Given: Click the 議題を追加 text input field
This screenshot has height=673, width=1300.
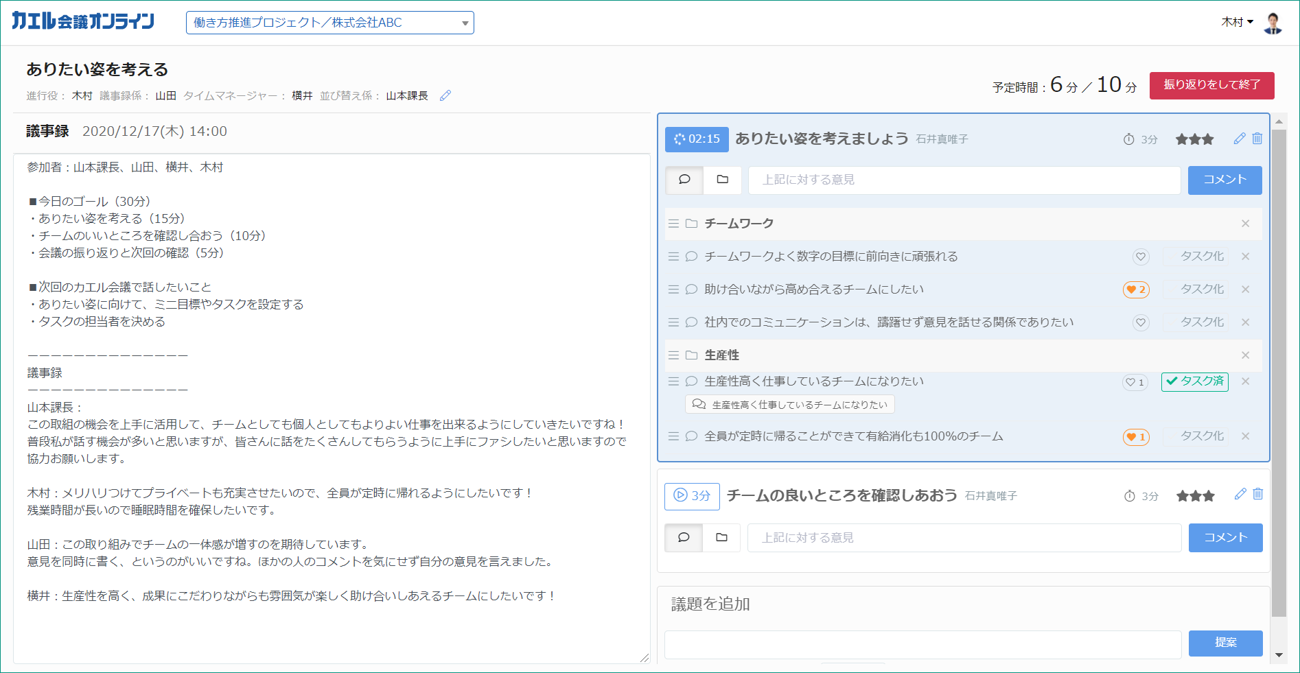Looking at the screenshot, I should click(x=922, y=644).
